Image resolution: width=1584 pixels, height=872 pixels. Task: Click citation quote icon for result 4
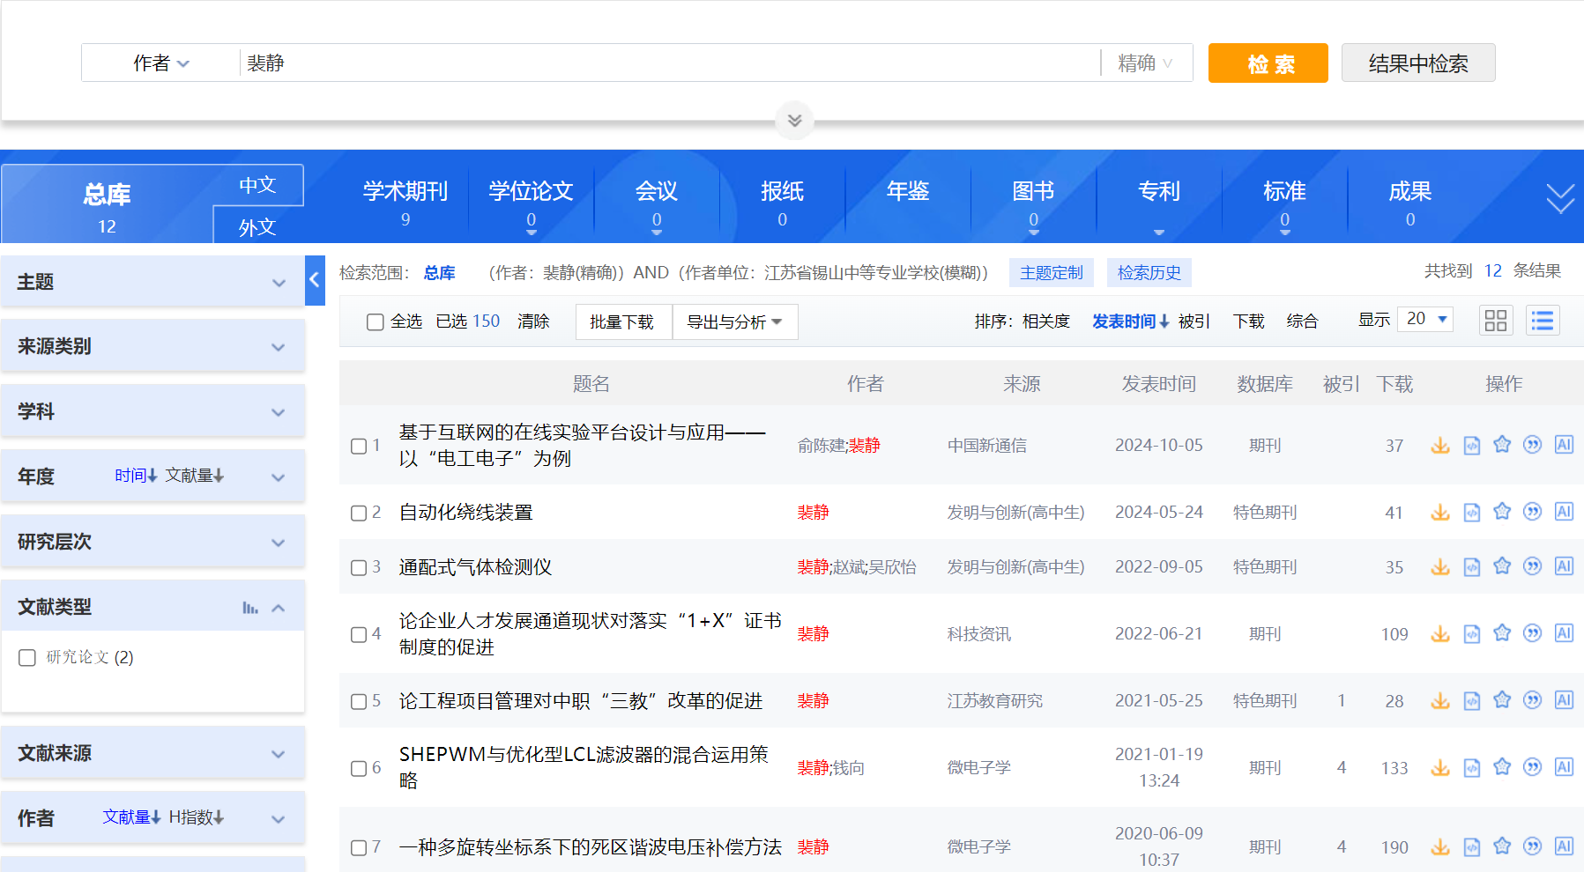pyautogui.click(x=1533, y=633)
